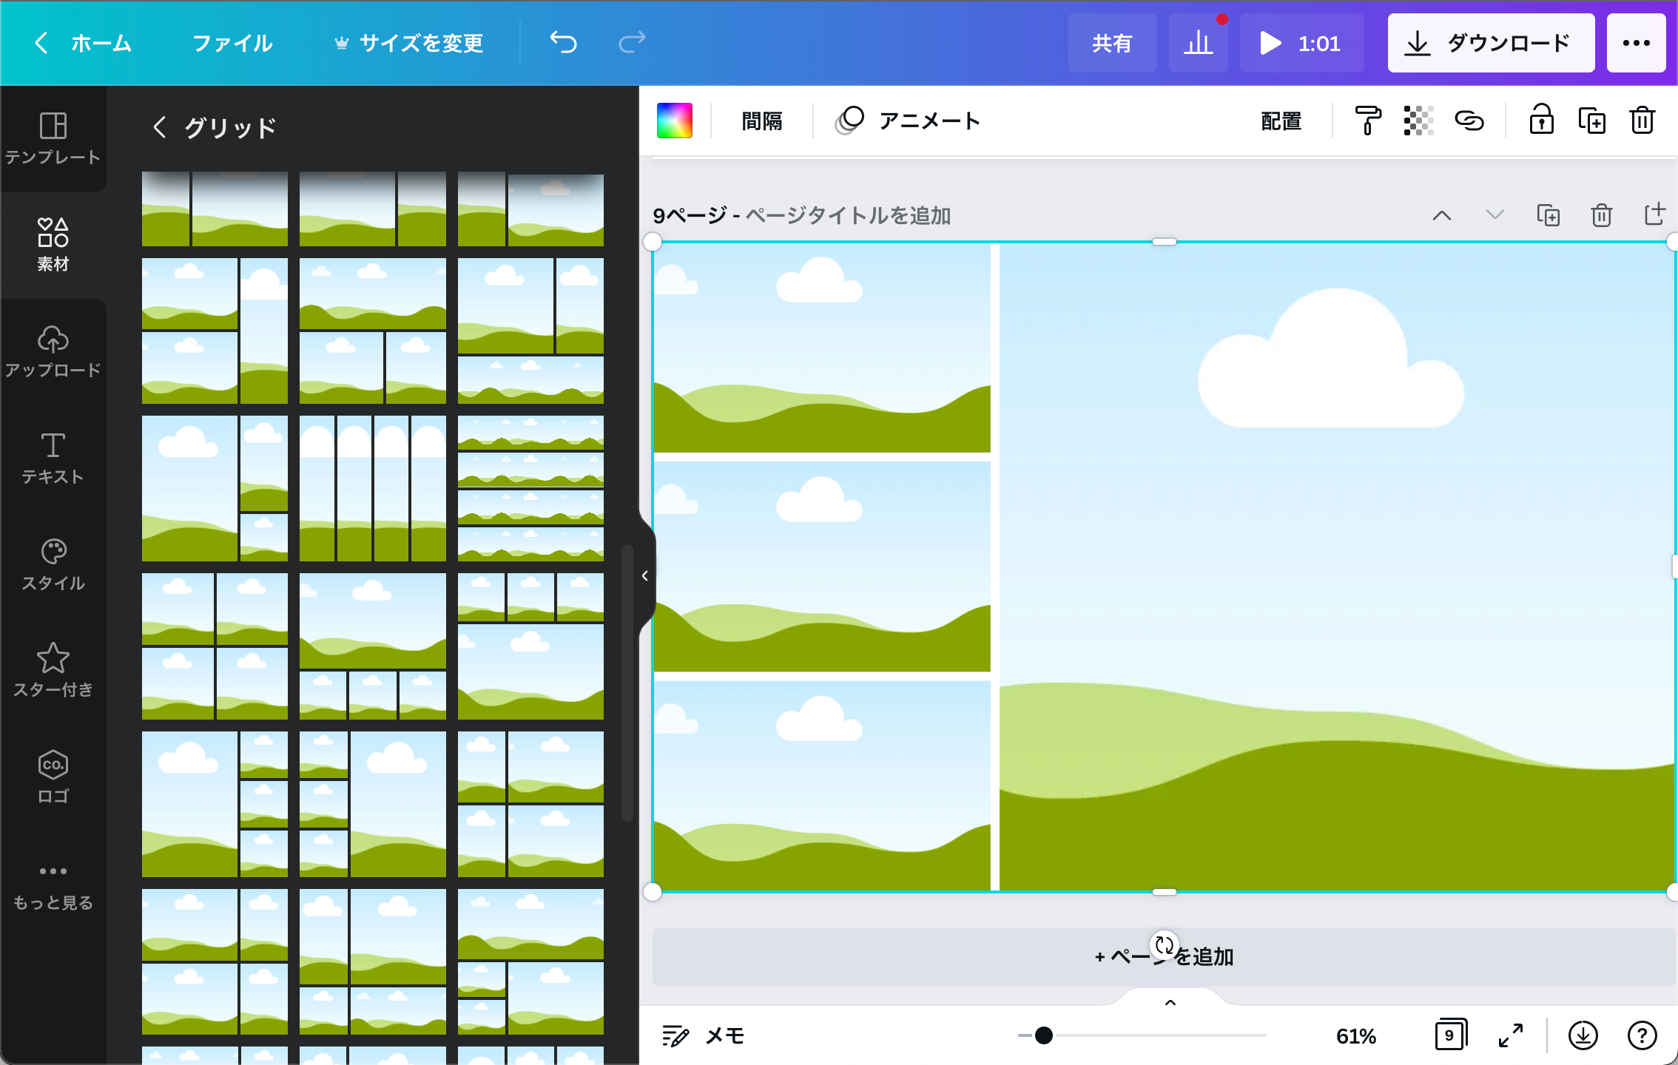Click the ダウンロード button

1491,43
